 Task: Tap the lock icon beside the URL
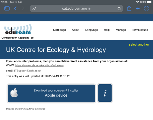[90, 8]
